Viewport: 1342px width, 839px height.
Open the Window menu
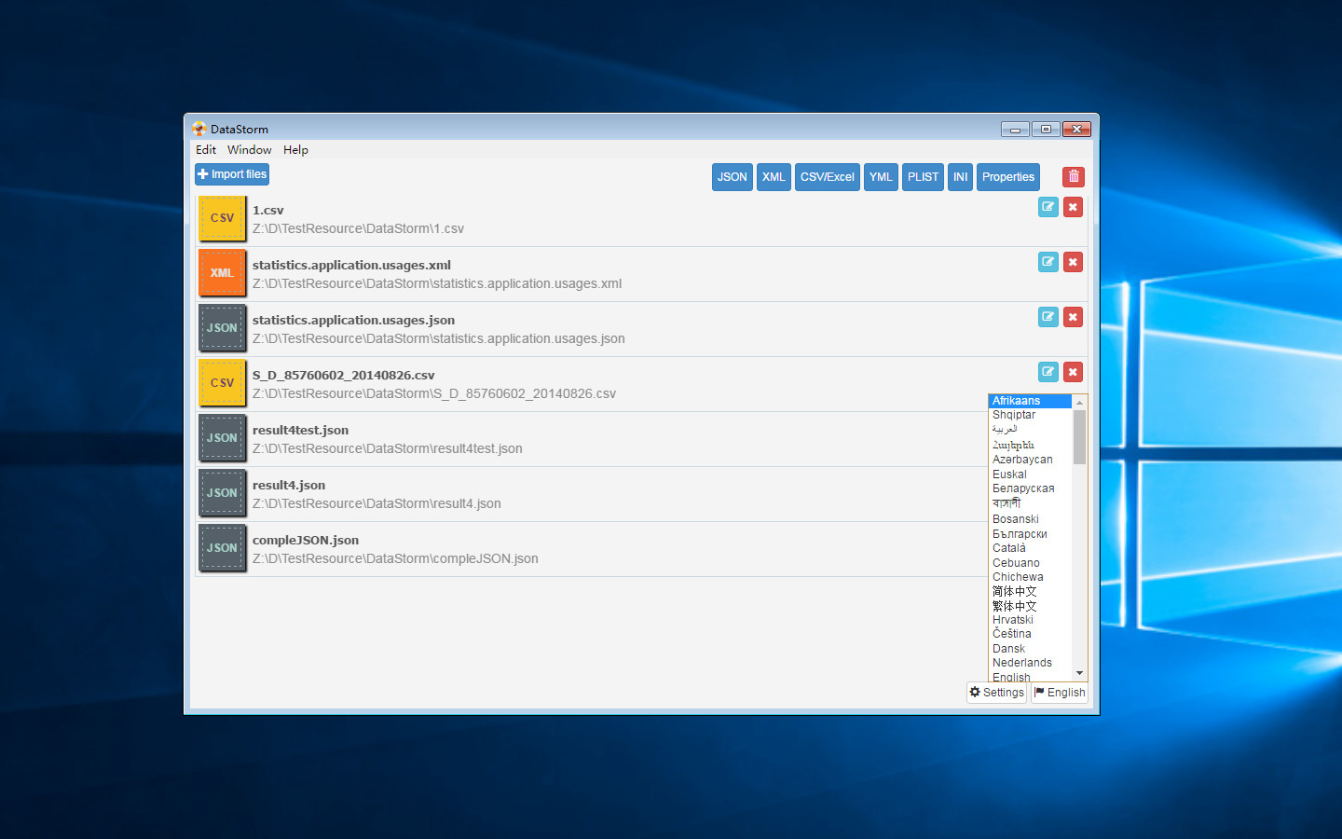coord(250,150)
